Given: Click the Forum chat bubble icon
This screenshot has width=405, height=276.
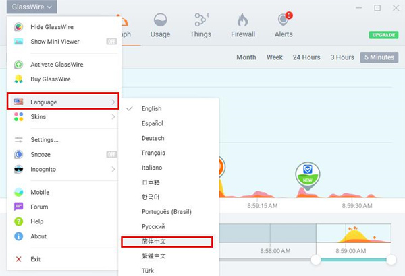Looking at the screenshot, I should 19,207.
